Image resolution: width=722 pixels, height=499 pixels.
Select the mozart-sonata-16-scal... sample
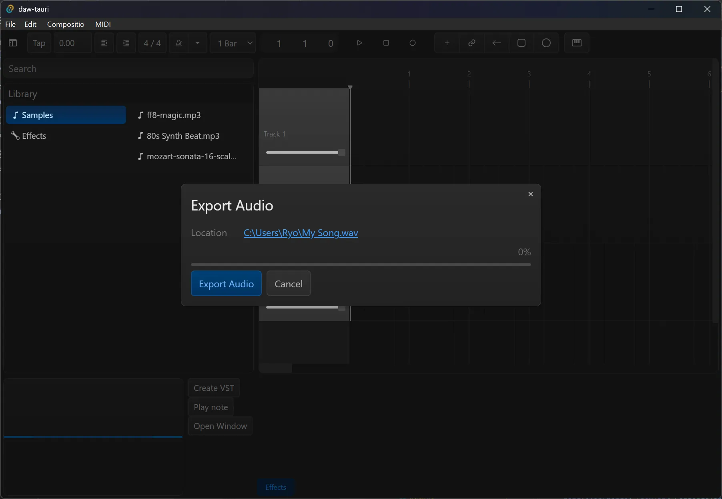click(x=187, y=156)
